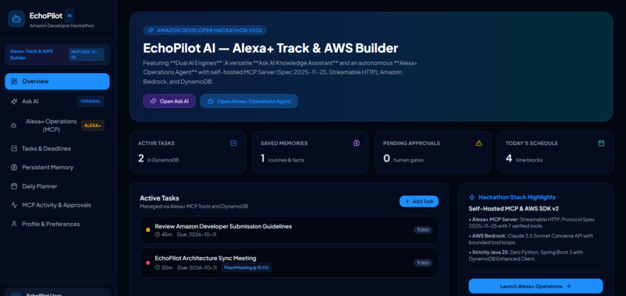The width and height of the screenshot is (626, 296).
Task: Navigate to Tasks & Deadlines
Action: tap(57, 148)
